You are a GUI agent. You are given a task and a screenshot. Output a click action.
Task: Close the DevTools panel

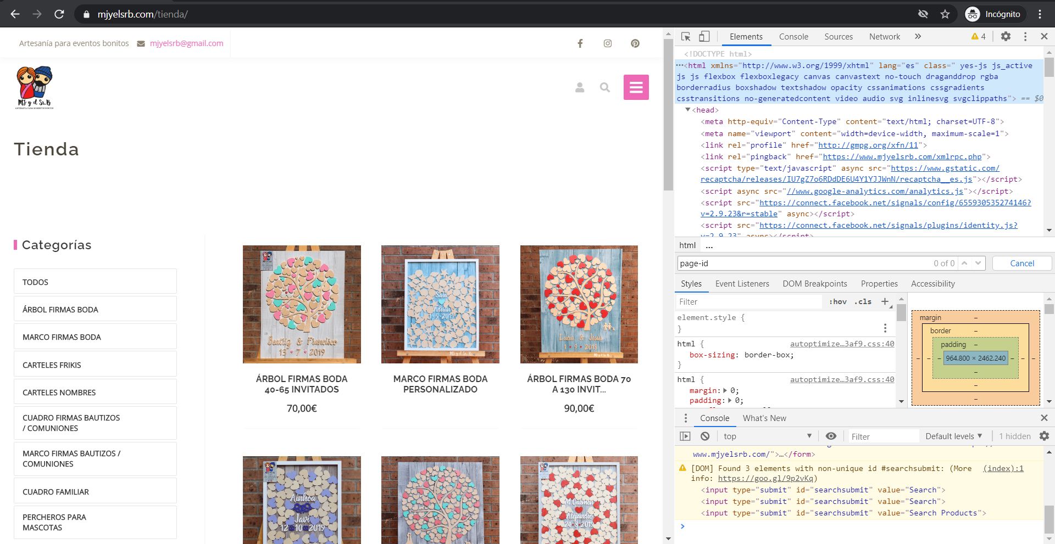point(1044,36)
